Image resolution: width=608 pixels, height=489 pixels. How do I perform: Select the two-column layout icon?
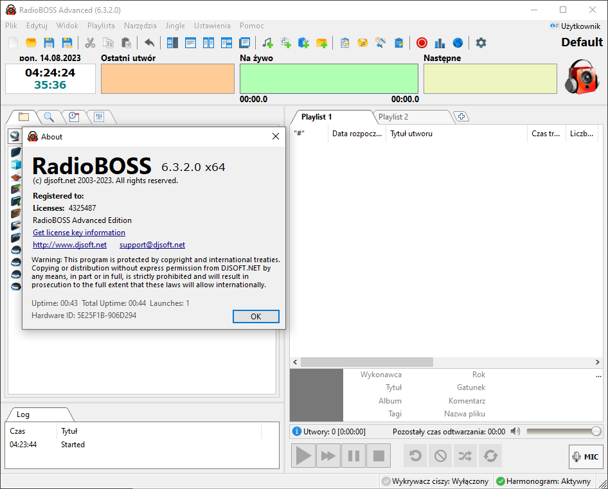[209, 42]
